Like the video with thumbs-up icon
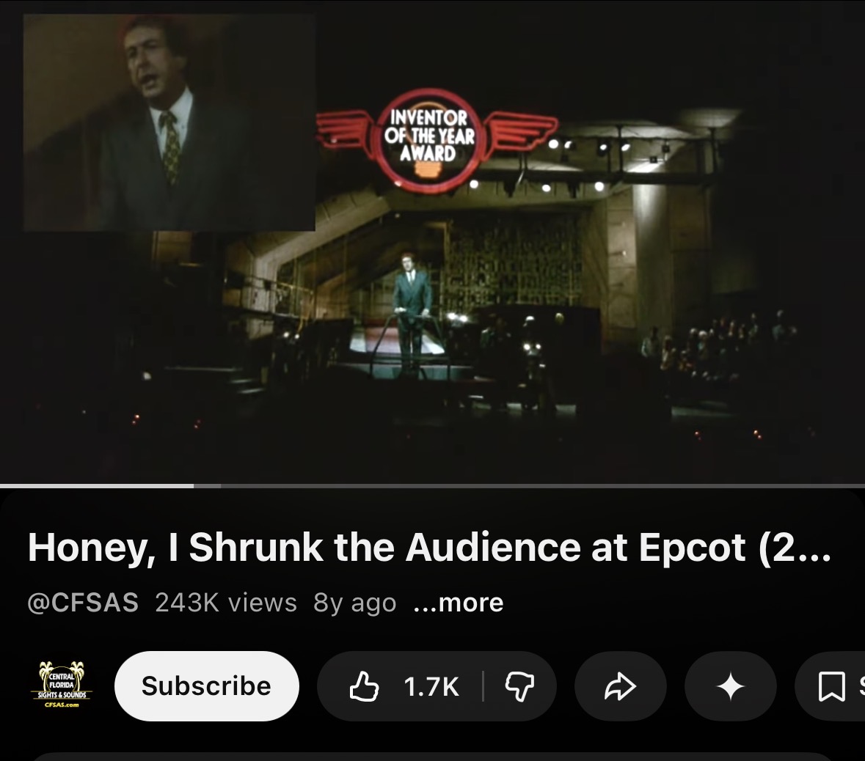This screenshot has height=761, width=865. point(364,686)
